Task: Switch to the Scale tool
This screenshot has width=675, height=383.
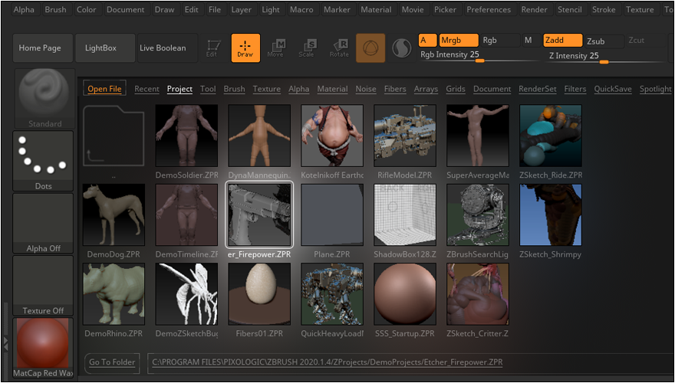Action: [x=306, y=48]
